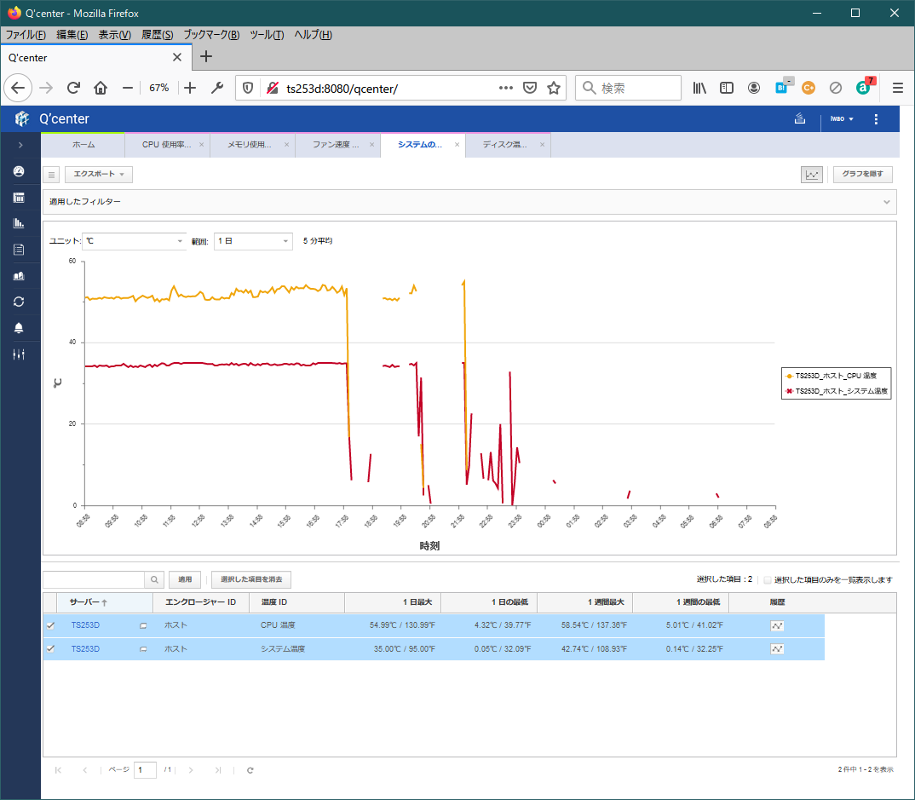
Task: Open the notifications bell icon in the sidebar
Action: coord(19,328)
